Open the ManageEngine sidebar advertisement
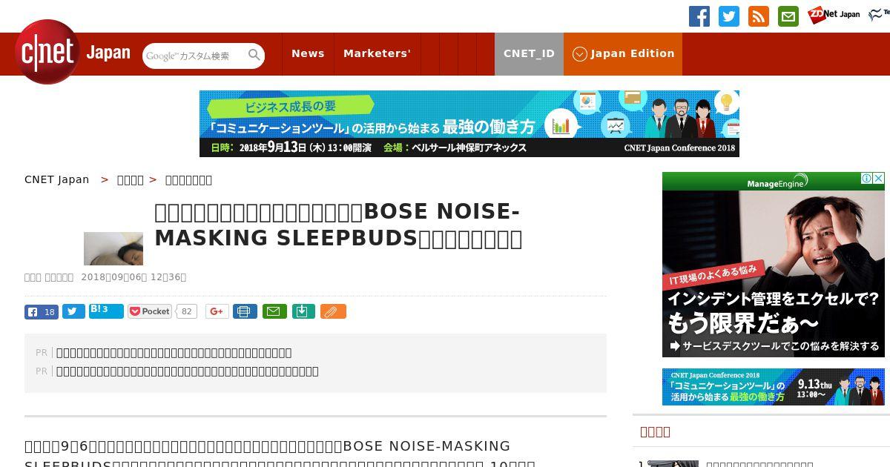 click(x=774, y=265)
